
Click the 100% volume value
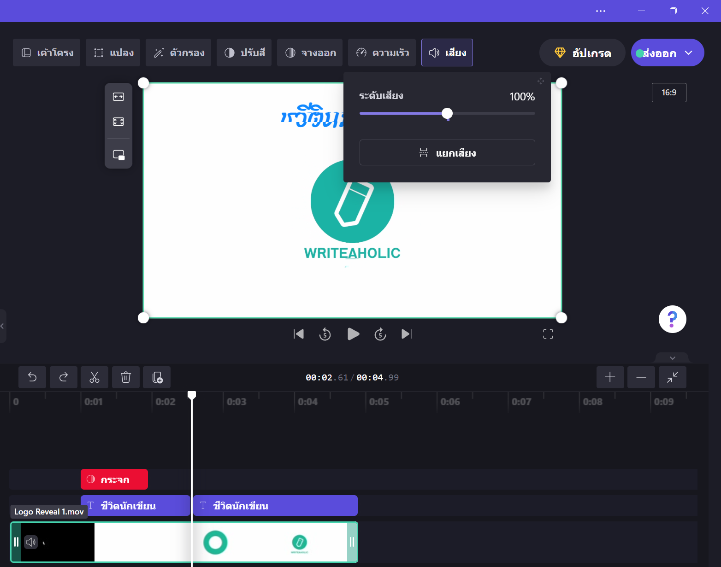pos(522,97)
